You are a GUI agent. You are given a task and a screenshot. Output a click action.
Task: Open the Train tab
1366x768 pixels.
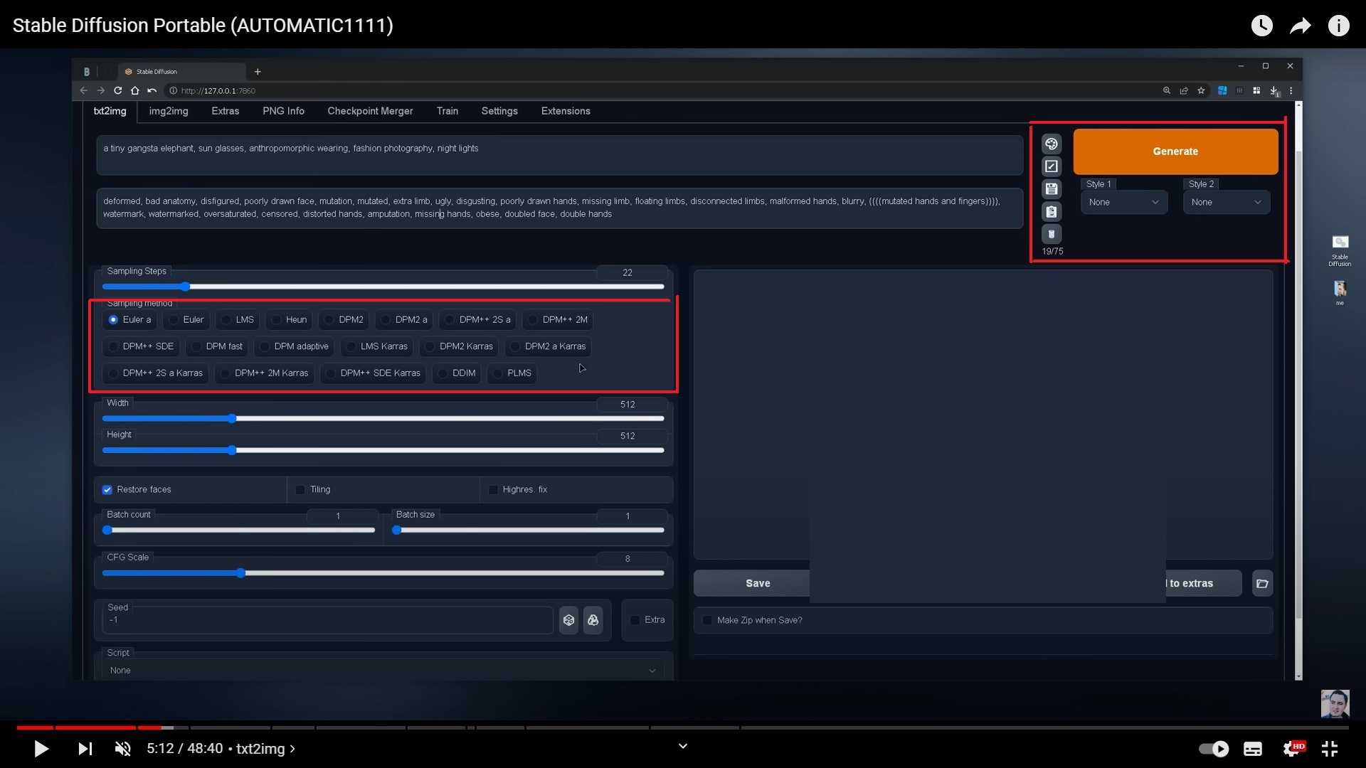tap(447, 111)
